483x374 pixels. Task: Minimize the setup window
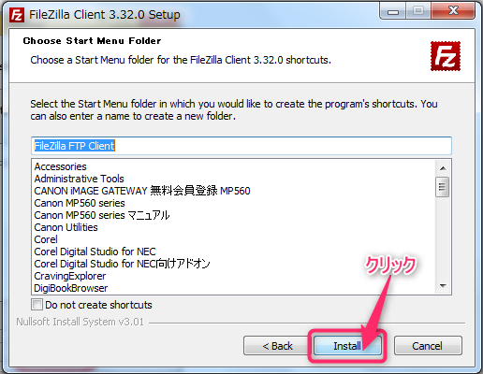[393, 12]
